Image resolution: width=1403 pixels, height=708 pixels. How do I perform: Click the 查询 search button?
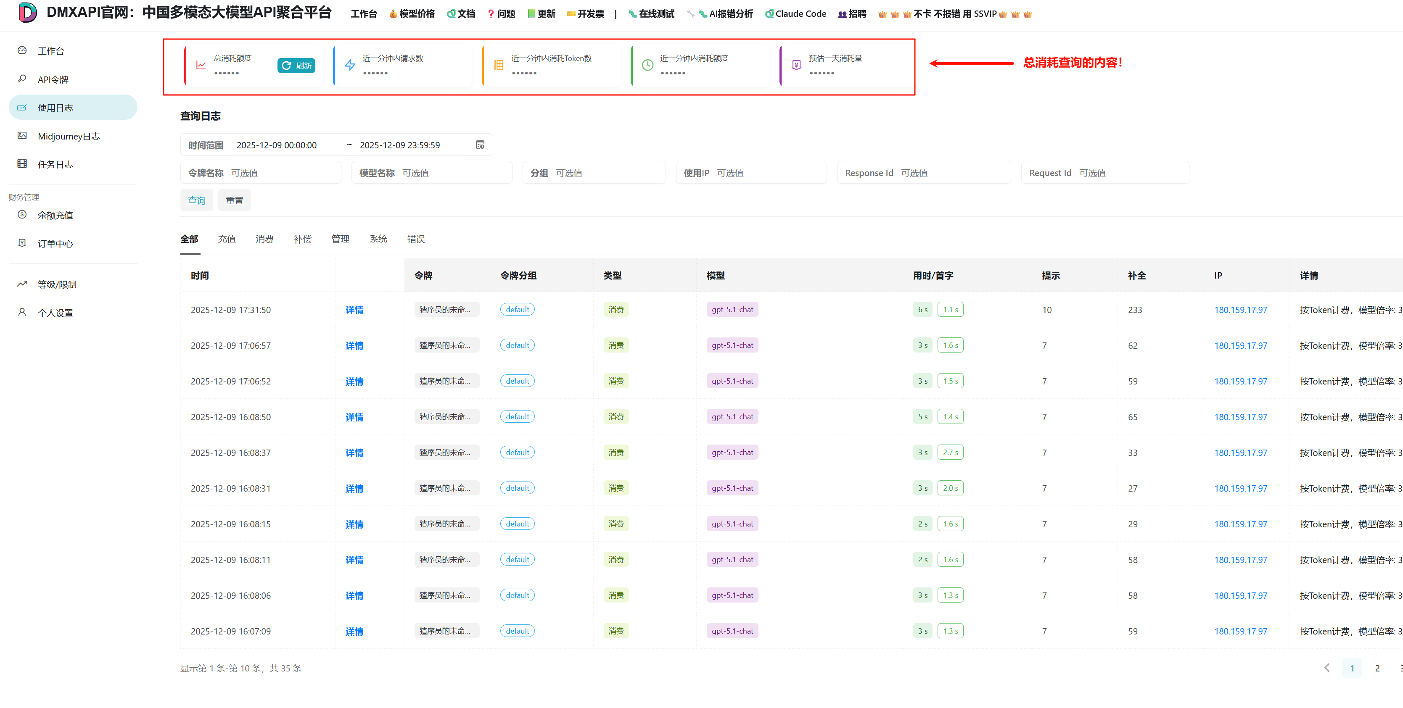pos(197,200)
